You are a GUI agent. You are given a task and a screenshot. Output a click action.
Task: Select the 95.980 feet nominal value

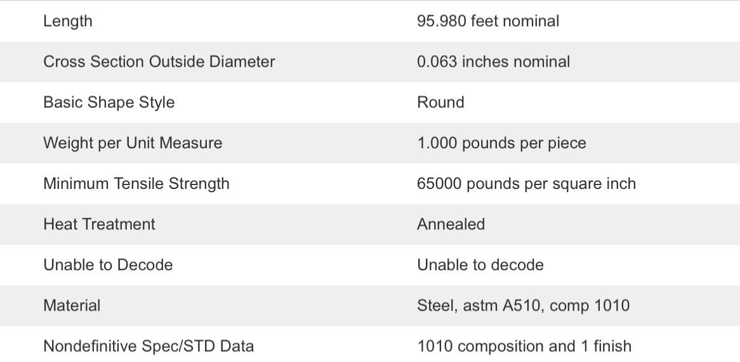point(487,21)
